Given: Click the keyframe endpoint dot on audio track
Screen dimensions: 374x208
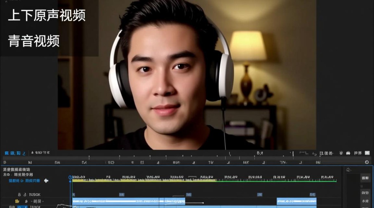Looking at the screenshot, I should [203, 203].
